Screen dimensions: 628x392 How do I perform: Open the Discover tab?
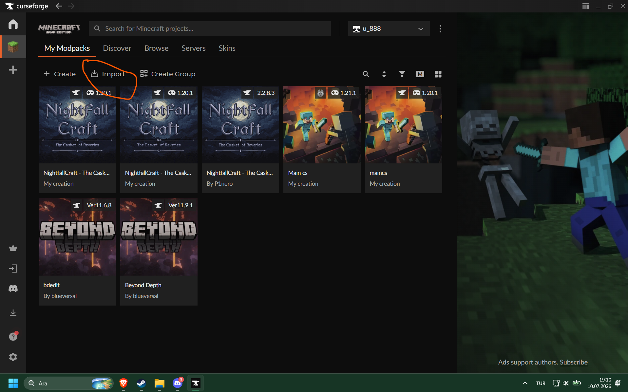[117, 48]
